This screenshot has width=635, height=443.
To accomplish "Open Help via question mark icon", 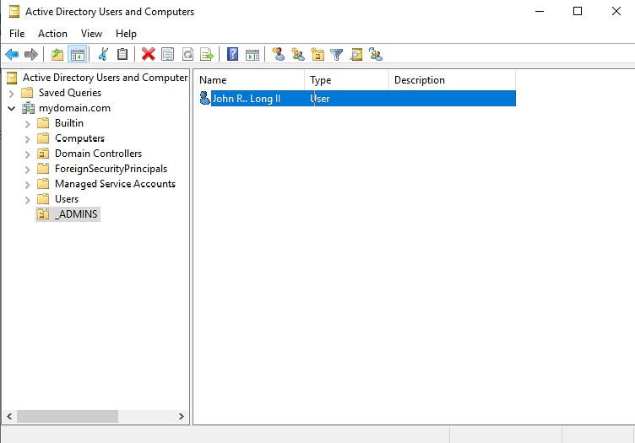I will 232,54.
